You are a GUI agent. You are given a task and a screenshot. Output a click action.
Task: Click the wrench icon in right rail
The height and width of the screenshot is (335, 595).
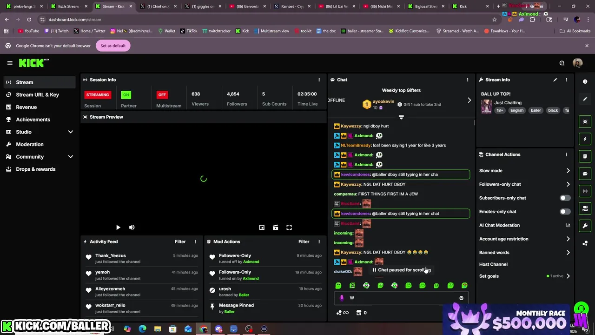pos(585,226)
